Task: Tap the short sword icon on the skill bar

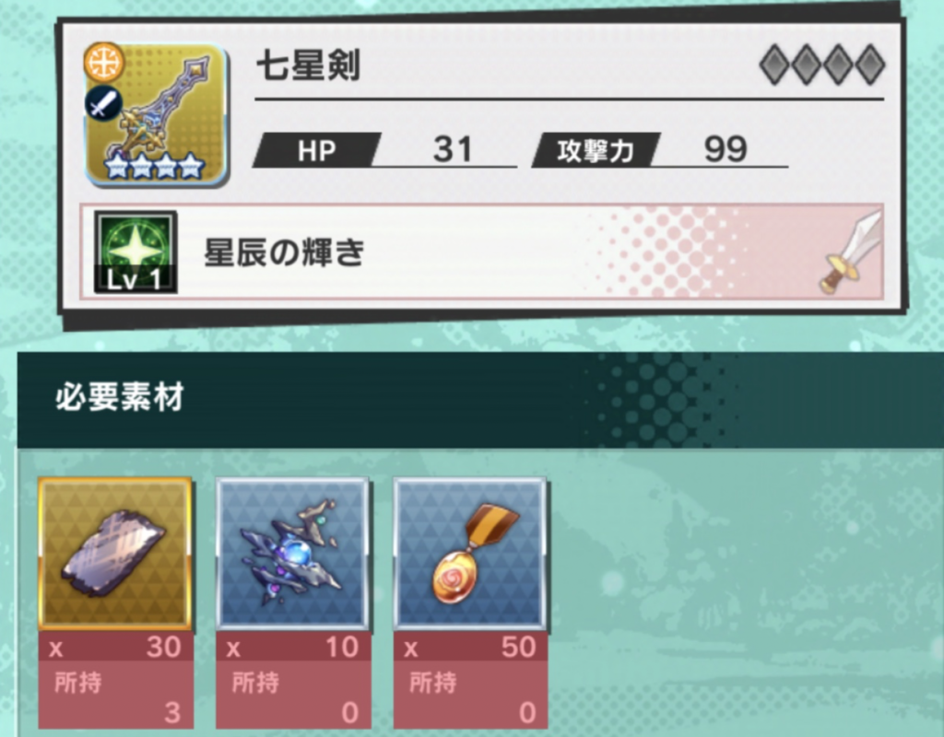Action: (x=851, y=252)
